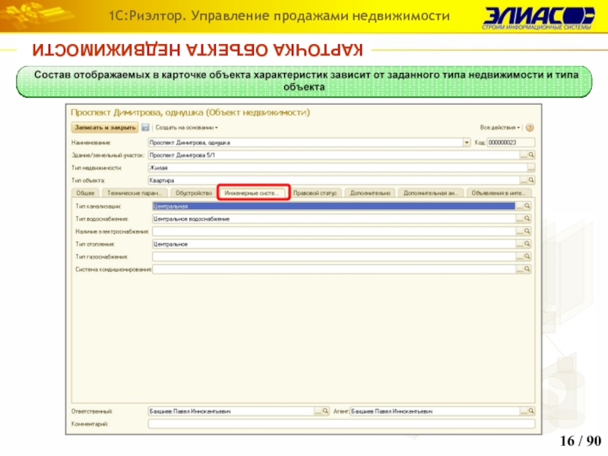Click magnifier icon in Тип объекта row

pos(531,180)
